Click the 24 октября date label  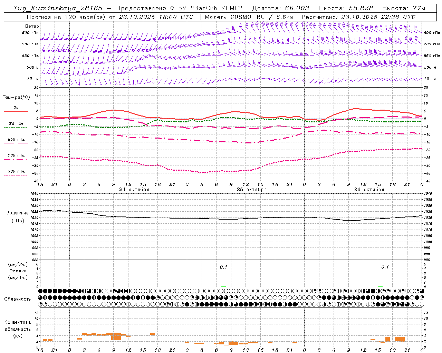134,190
